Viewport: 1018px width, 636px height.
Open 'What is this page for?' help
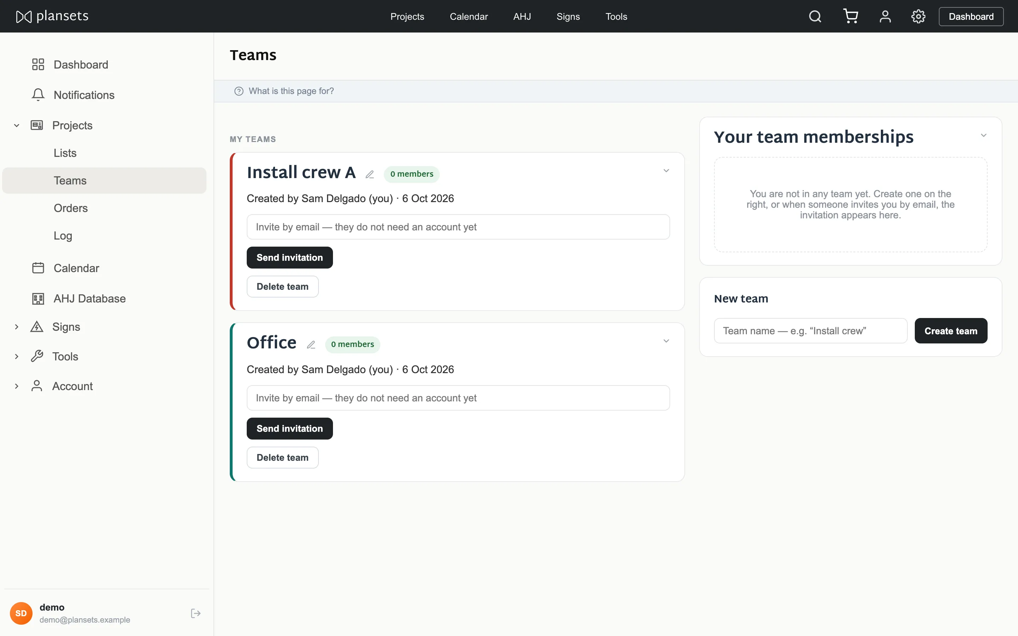click(291, 91)
